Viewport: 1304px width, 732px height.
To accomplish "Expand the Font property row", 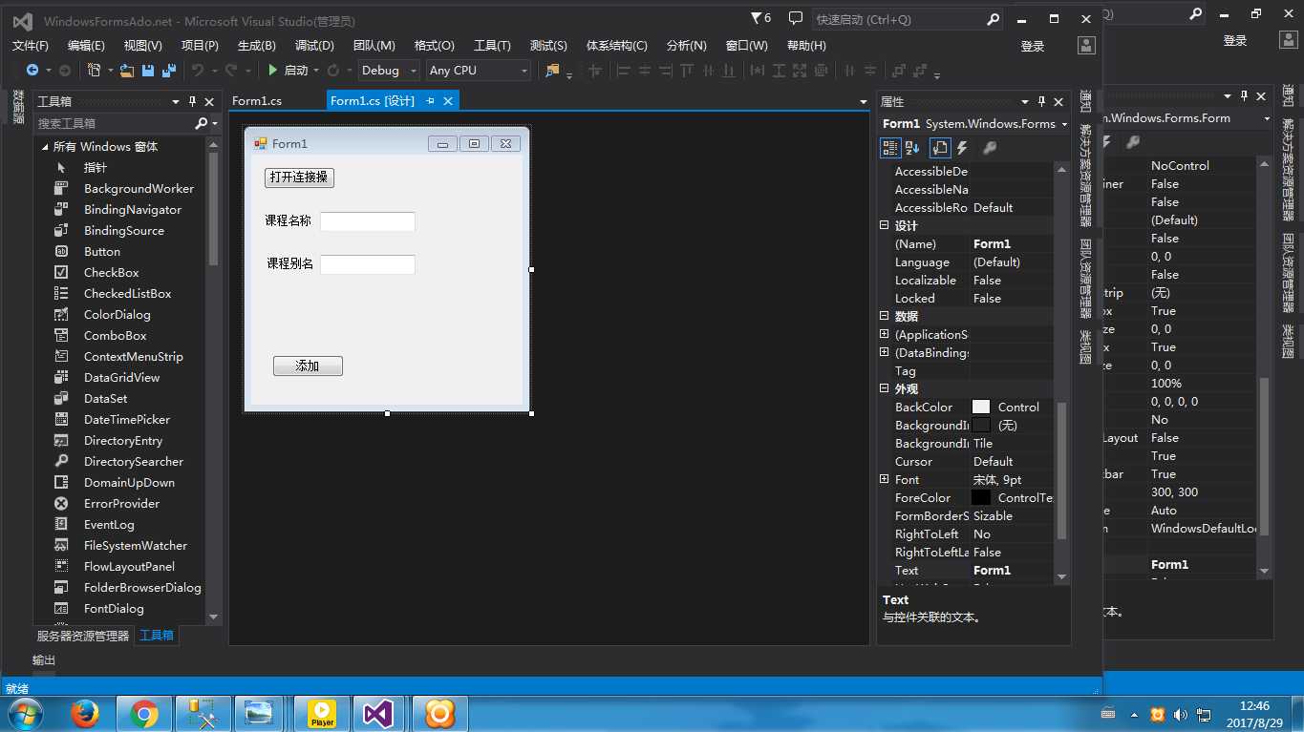I will (885, 480).
